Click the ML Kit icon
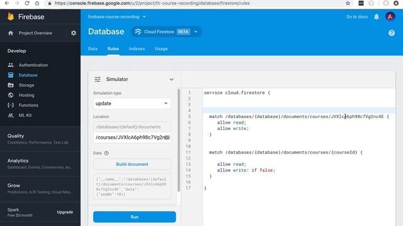This screenshot has height=226, width=403. [11, 116]
